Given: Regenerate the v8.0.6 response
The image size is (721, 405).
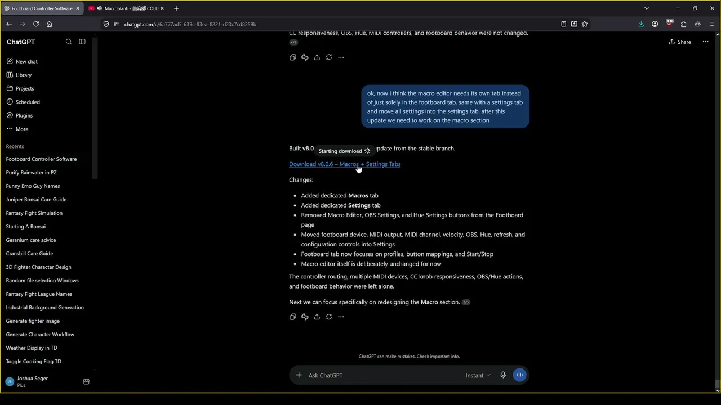Looking at the screenshot, I should tap(329, 317).
